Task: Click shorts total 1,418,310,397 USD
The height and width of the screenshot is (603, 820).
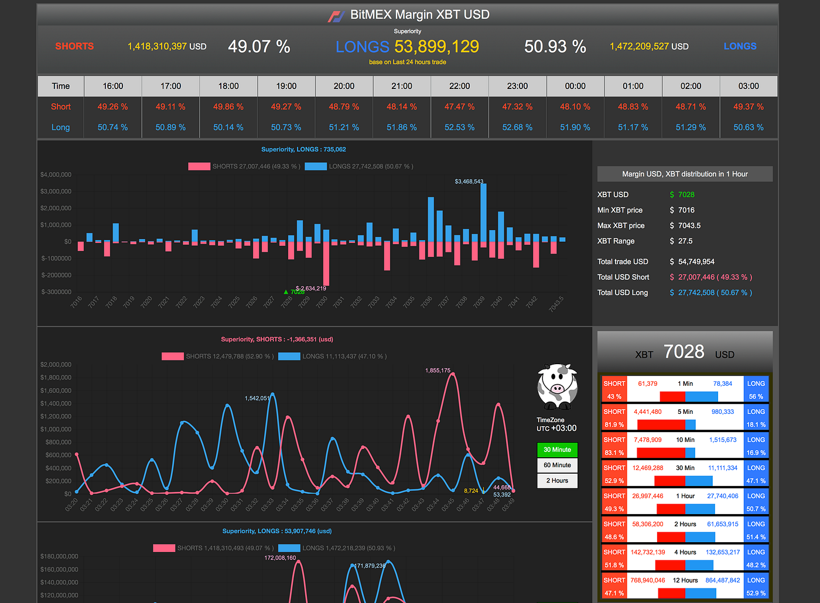Action: point(167,46)
